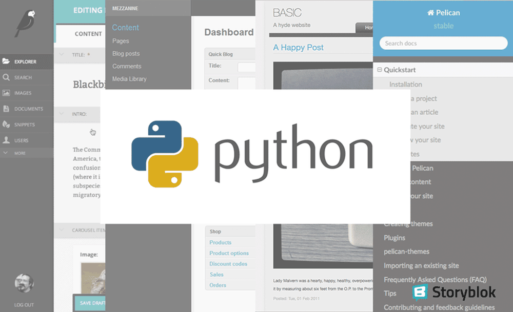This screenshot has height=312, width=513.
Task: Click the MEZZANINE header title
Action: [x=125, y=8]
